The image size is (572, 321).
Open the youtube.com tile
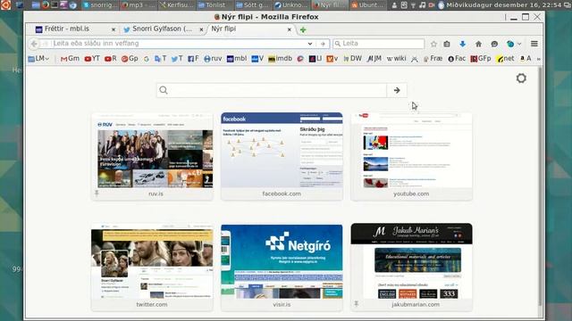tap(411, 157)
